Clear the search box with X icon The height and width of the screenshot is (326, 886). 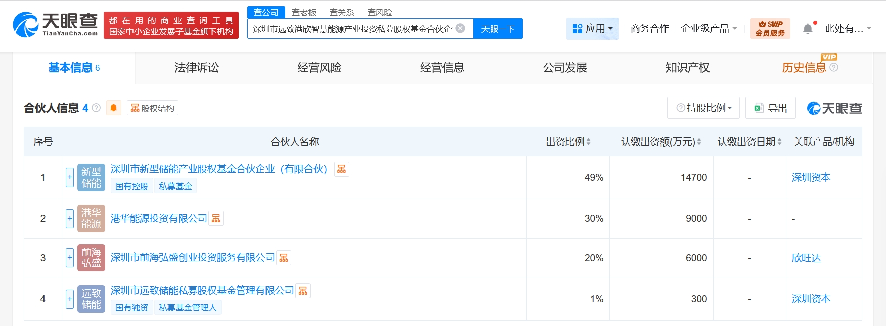pyautogui.click(x=460, y=28)
